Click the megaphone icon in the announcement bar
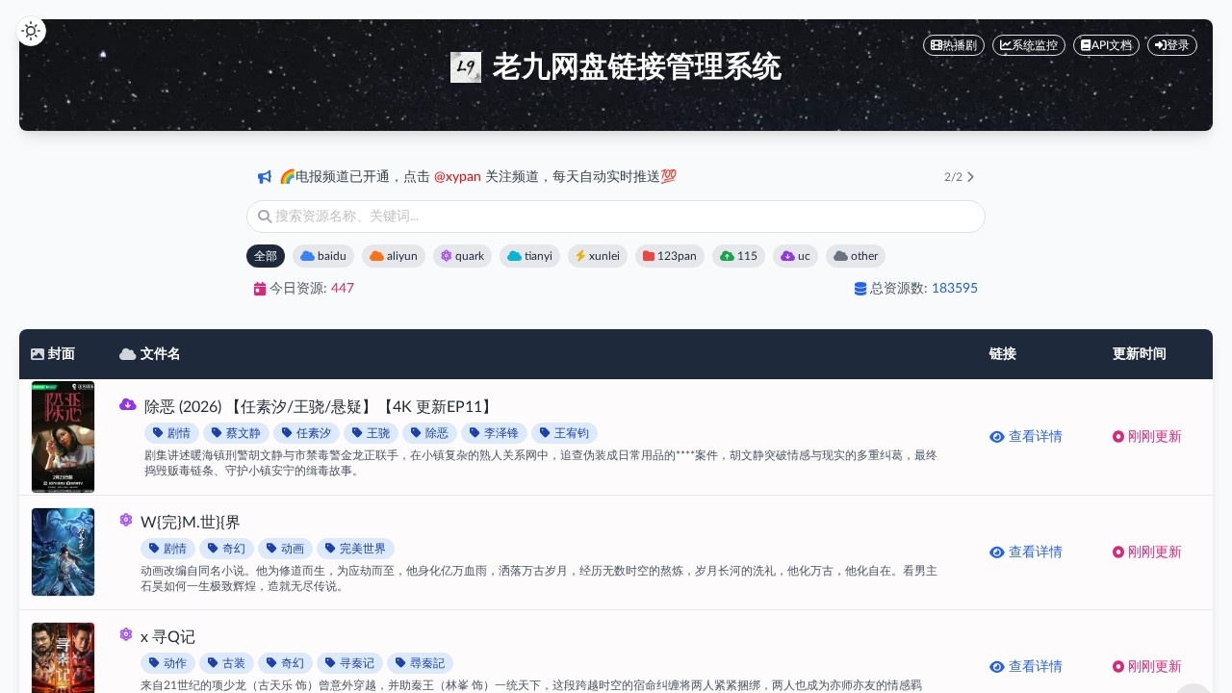This screenshot has width=1232, height=693. point(265,176)
